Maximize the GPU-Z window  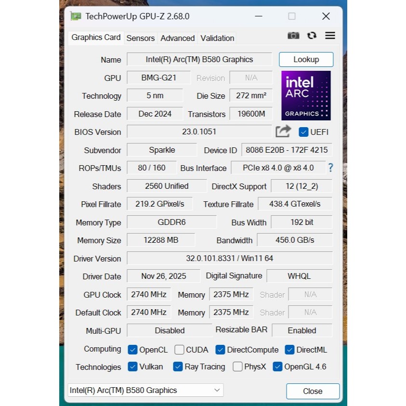[x=292, y=16]
